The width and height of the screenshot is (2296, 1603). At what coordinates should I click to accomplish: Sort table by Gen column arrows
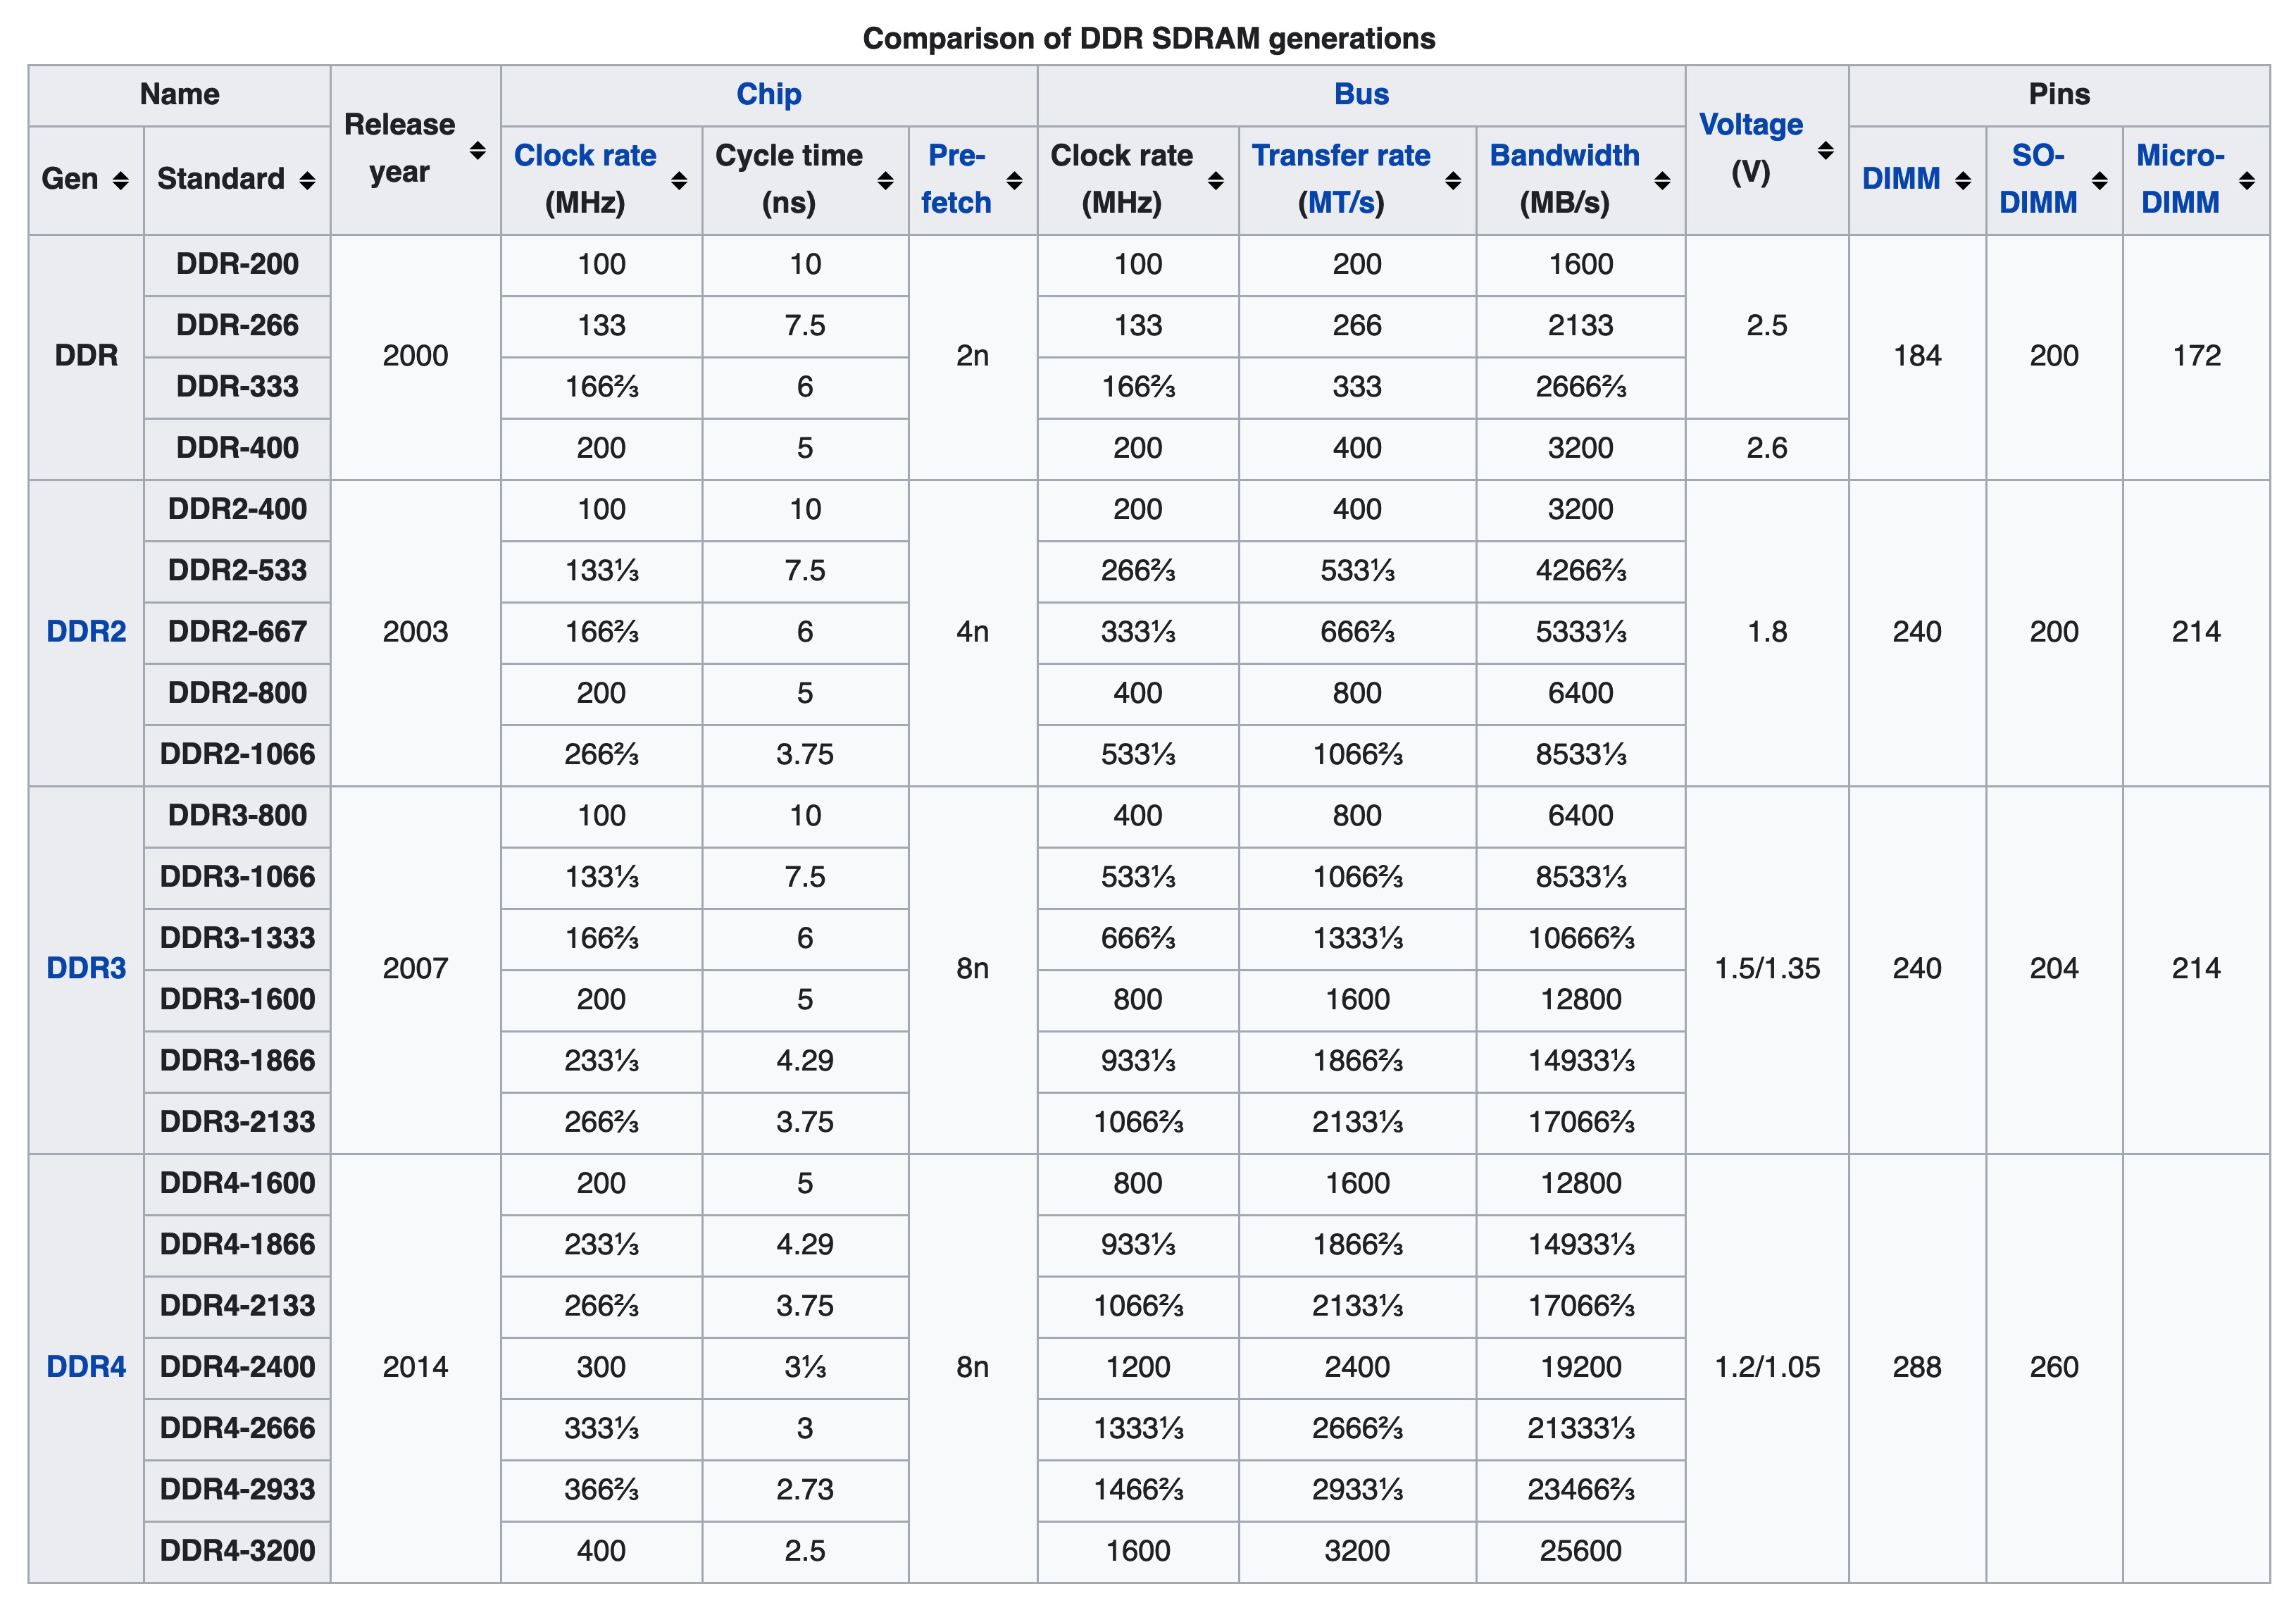120,180
